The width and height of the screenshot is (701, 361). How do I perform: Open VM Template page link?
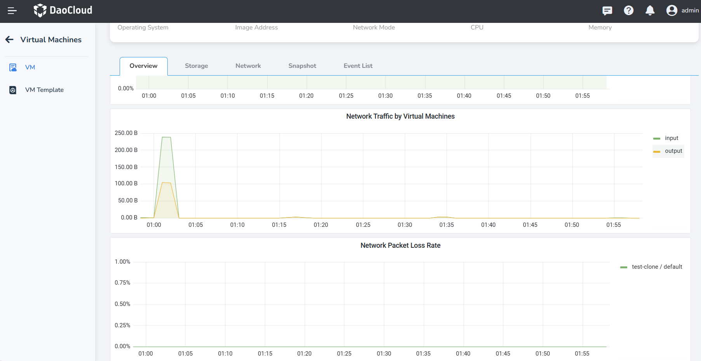[44, 90]
